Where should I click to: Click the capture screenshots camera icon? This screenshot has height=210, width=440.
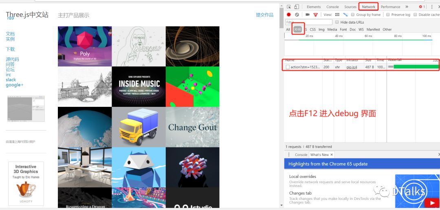pos(308,15)
